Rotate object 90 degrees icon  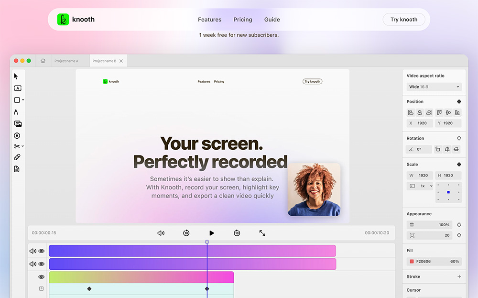[438, 149]
